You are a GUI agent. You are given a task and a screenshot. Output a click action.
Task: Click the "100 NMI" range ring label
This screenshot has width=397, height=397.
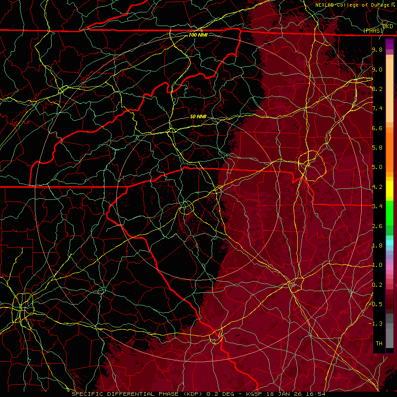click(x=198, y=35)
